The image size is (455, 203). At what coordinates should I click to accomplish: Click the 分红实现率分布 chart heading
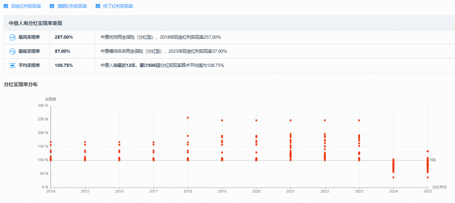(x=21, y=85)
